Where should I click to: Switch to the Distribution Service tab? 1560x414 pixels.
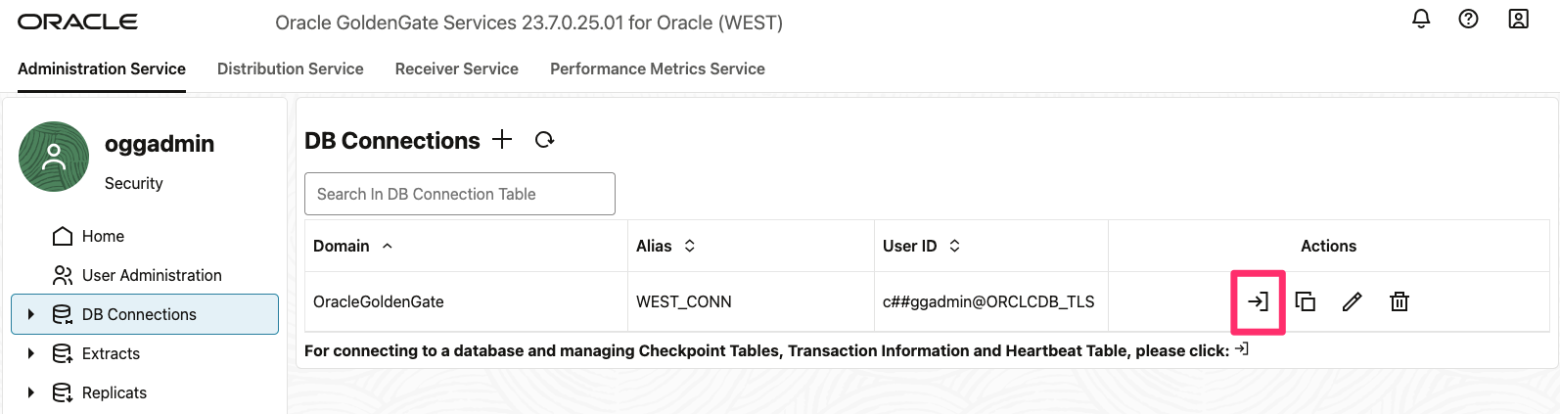tap(290, 69)
